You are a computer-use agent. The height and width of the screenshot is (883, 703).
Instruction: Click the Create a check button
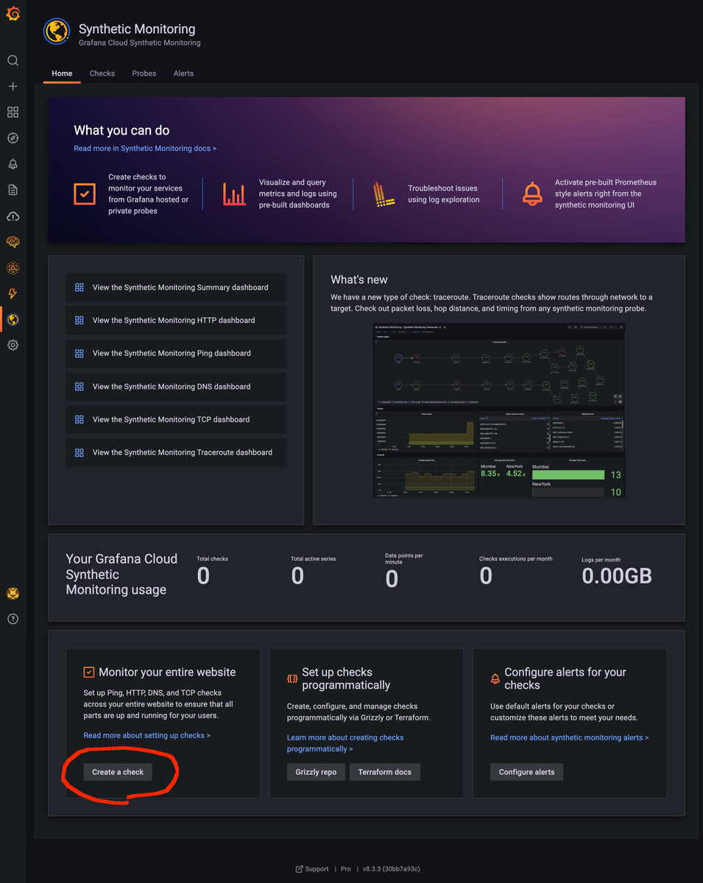pyautogui.click(x=118, y=772)
